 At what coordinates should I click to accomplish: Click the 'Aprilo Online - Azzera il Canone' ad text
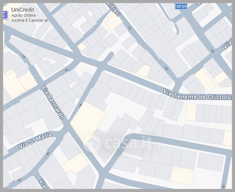coord(31,18)
